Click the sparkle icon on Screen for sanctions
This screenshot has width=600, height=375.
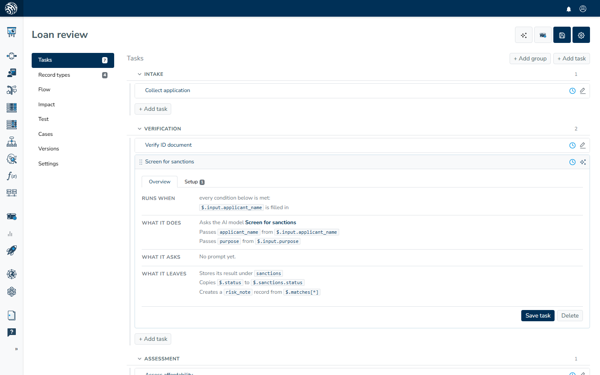click(583, 162)
